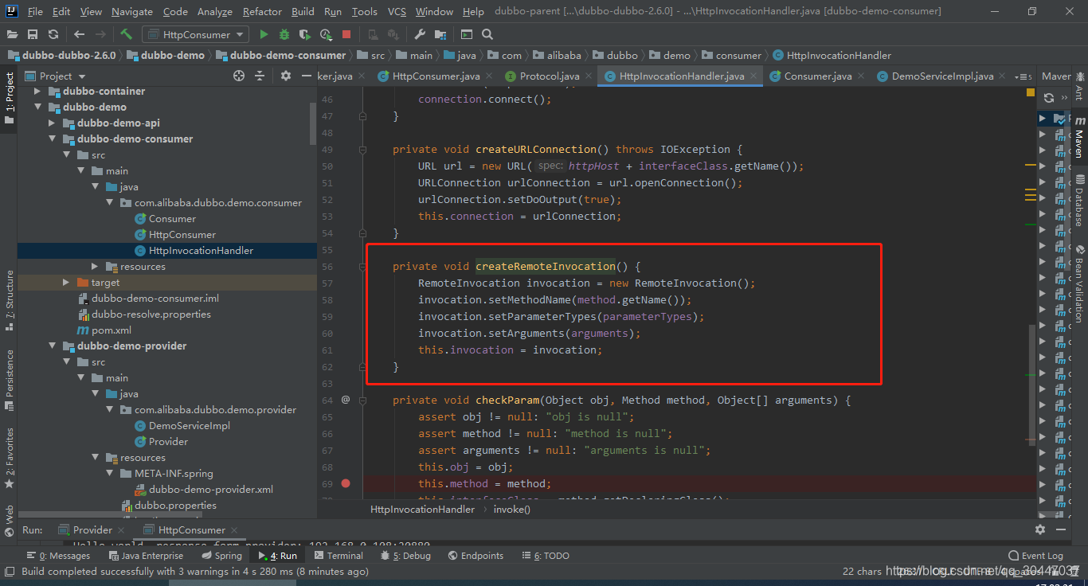Close the Provider run tab
This screenshot has width=1088, height=586.
121,530
